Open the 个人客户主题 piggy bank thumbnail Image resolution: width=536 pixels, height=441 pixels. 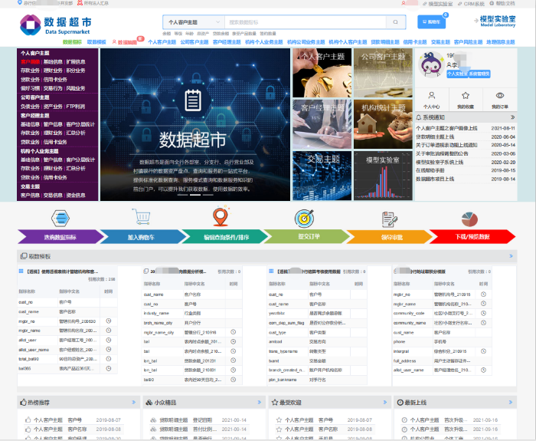(322, 73)
